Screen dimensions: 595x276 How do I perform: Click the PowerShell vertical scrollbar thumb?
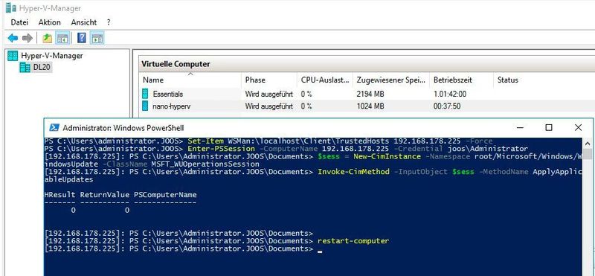588,154
